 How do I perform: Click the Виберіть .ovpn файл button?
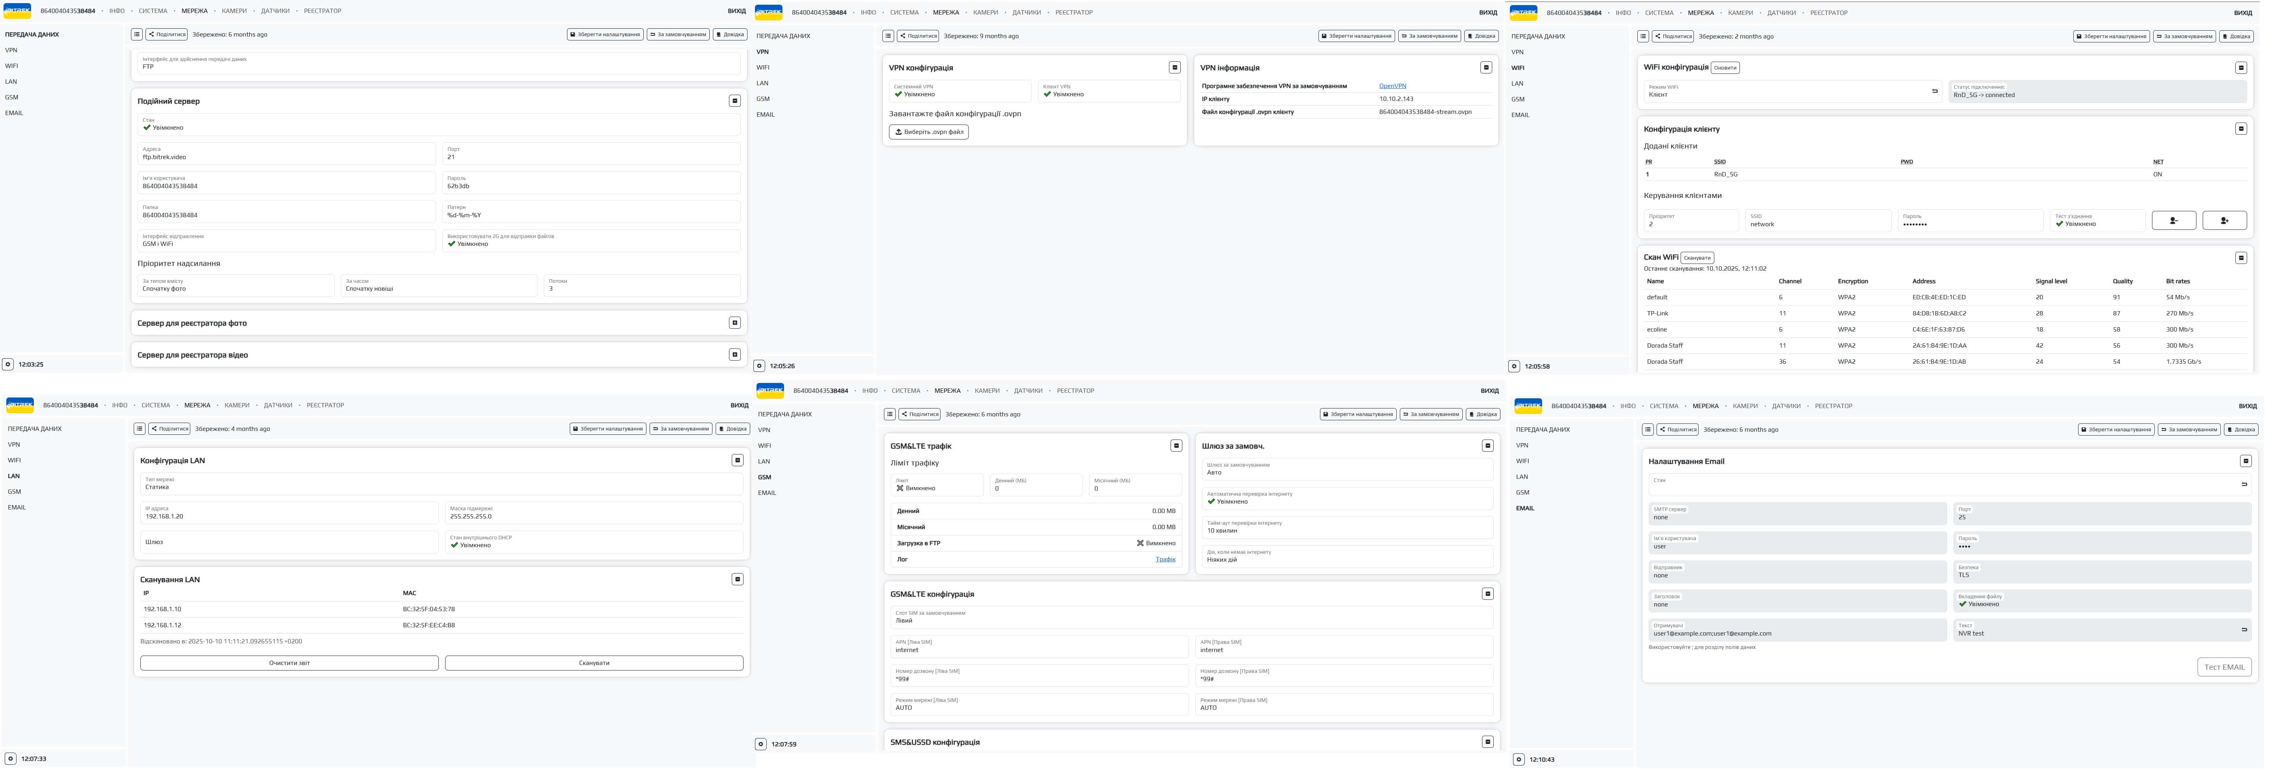click(928, 132)
